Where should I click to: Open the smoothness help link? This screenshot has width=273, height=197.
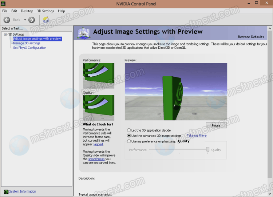pyautogui.click(x=96, y=159)
